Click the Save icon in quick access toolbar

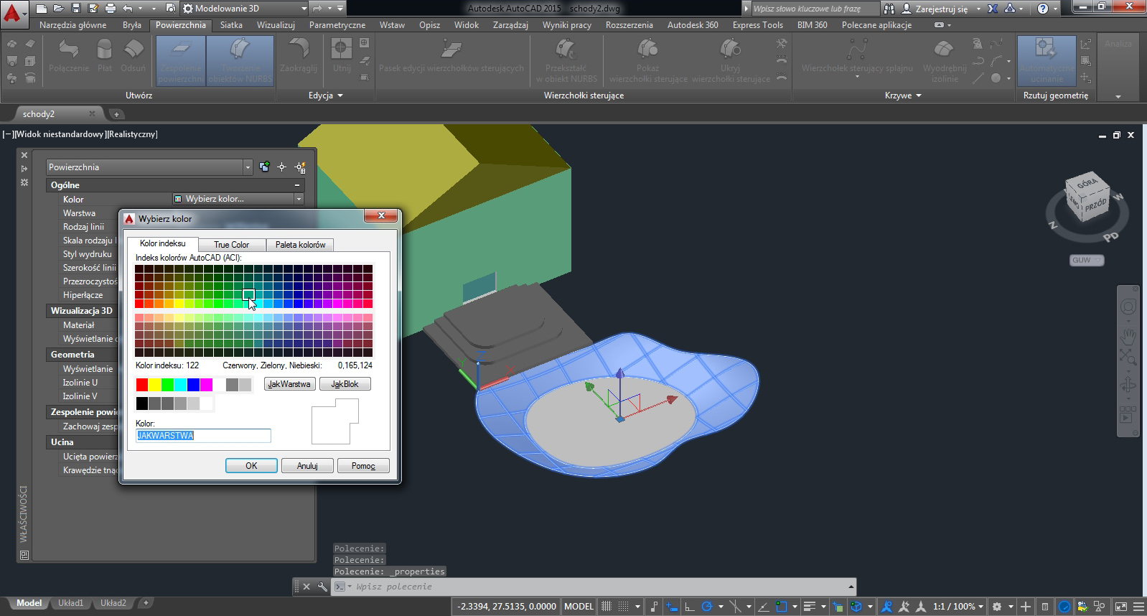76,9
